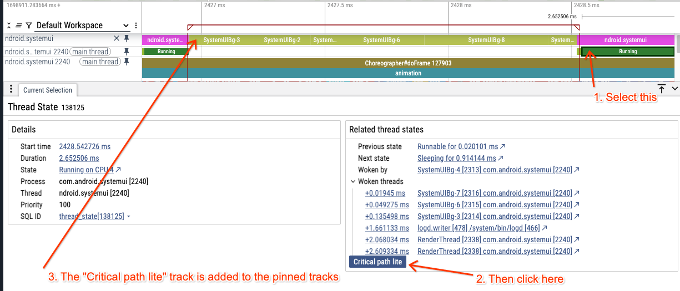680x291 pixels.
Task: Collapse the Woken threads tree
Action: point(353,181)
